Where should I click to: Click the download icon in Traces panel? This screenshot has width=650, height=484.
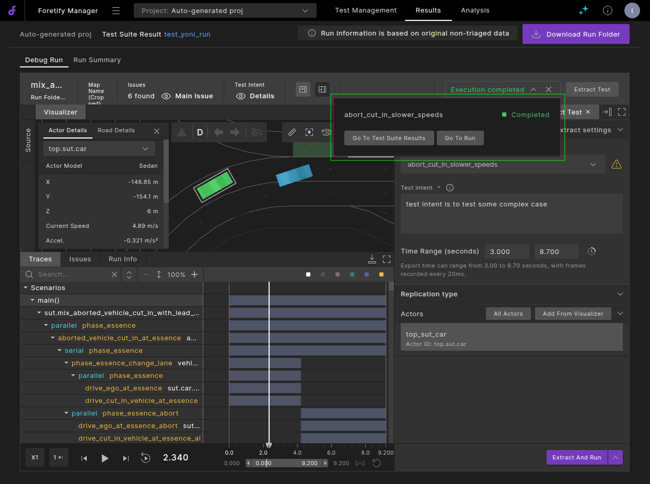tap(372, 259)
